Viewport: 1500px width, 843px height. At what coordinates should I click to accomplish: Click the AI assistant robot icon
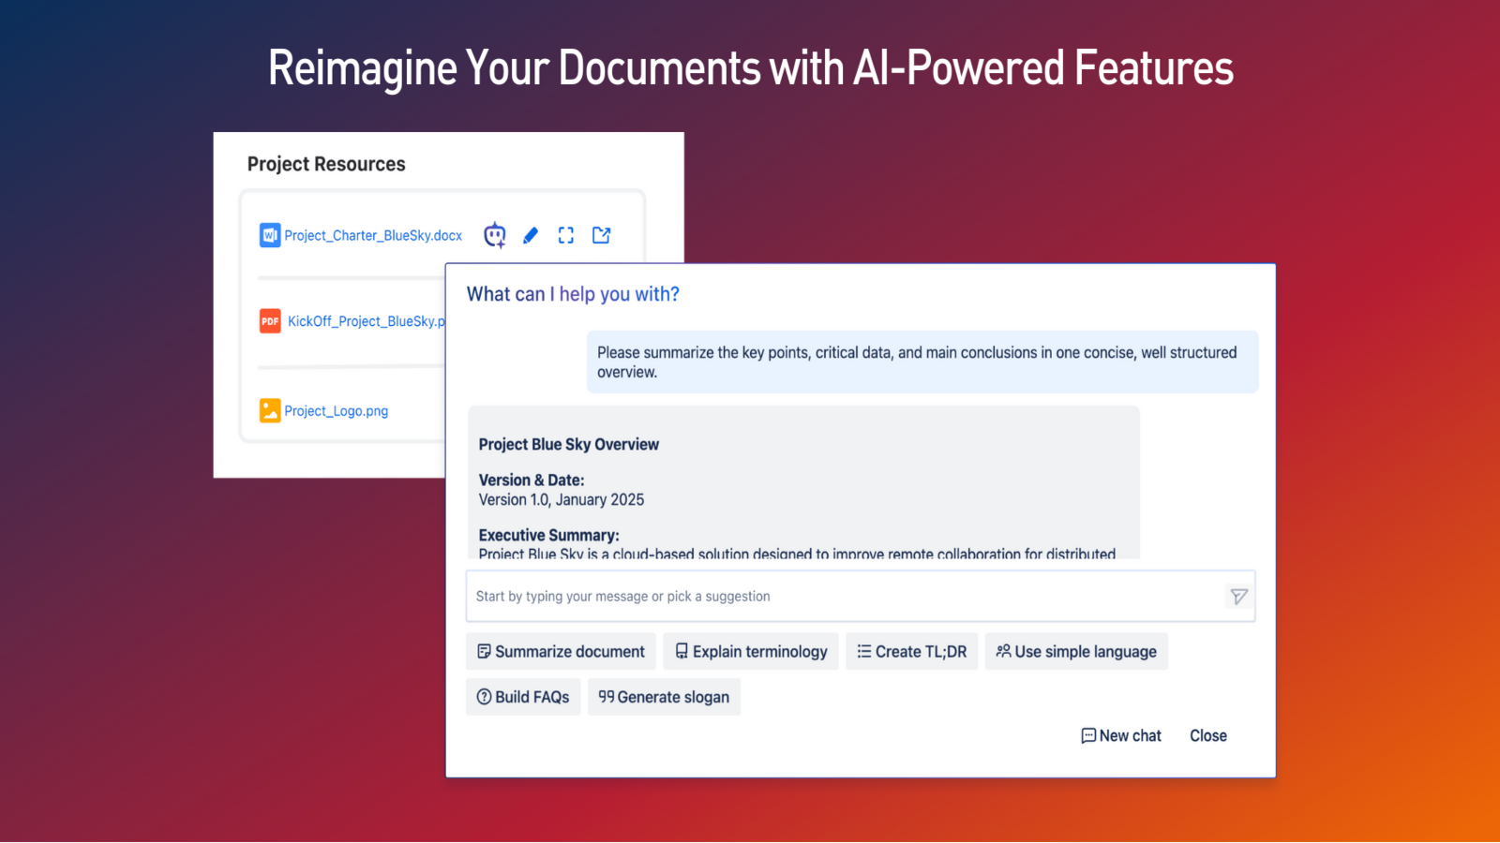tap(495, 235)
